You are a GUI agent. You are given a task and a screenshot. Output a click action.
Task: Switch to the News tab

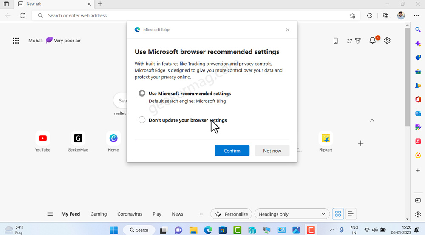[x=178, y=214]
